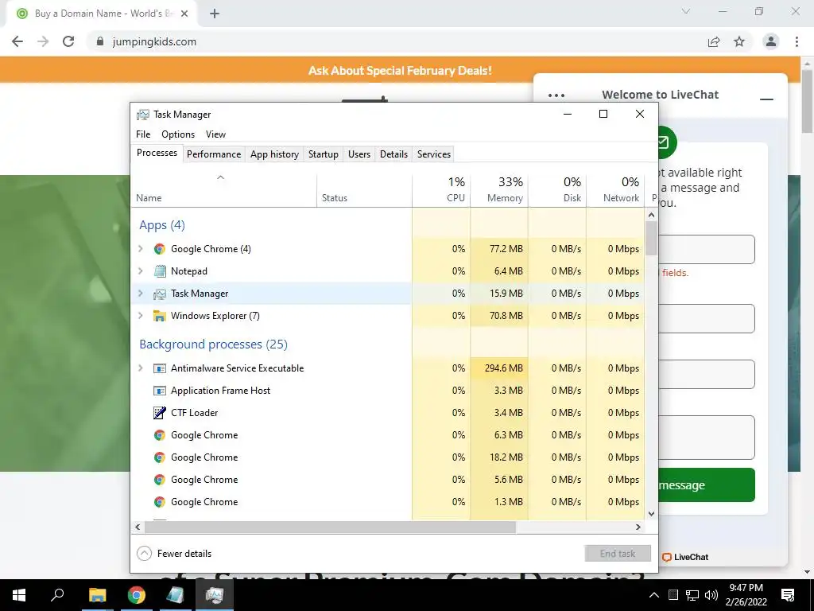814x611 pixels.
Task: Expand the Google Chrome (4) process group
Action: click(x=140, y=249)
